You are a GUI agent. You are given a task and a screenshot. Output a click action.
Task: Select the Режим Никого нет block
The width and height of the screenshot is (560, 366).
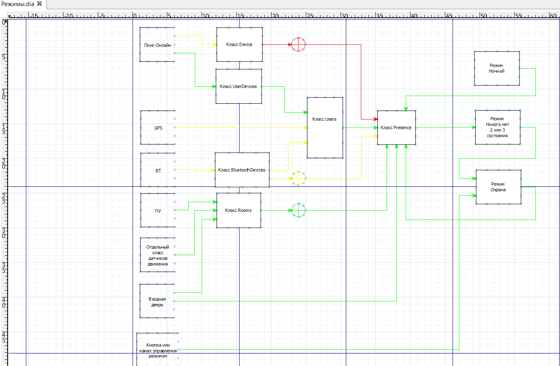[497, 127]
